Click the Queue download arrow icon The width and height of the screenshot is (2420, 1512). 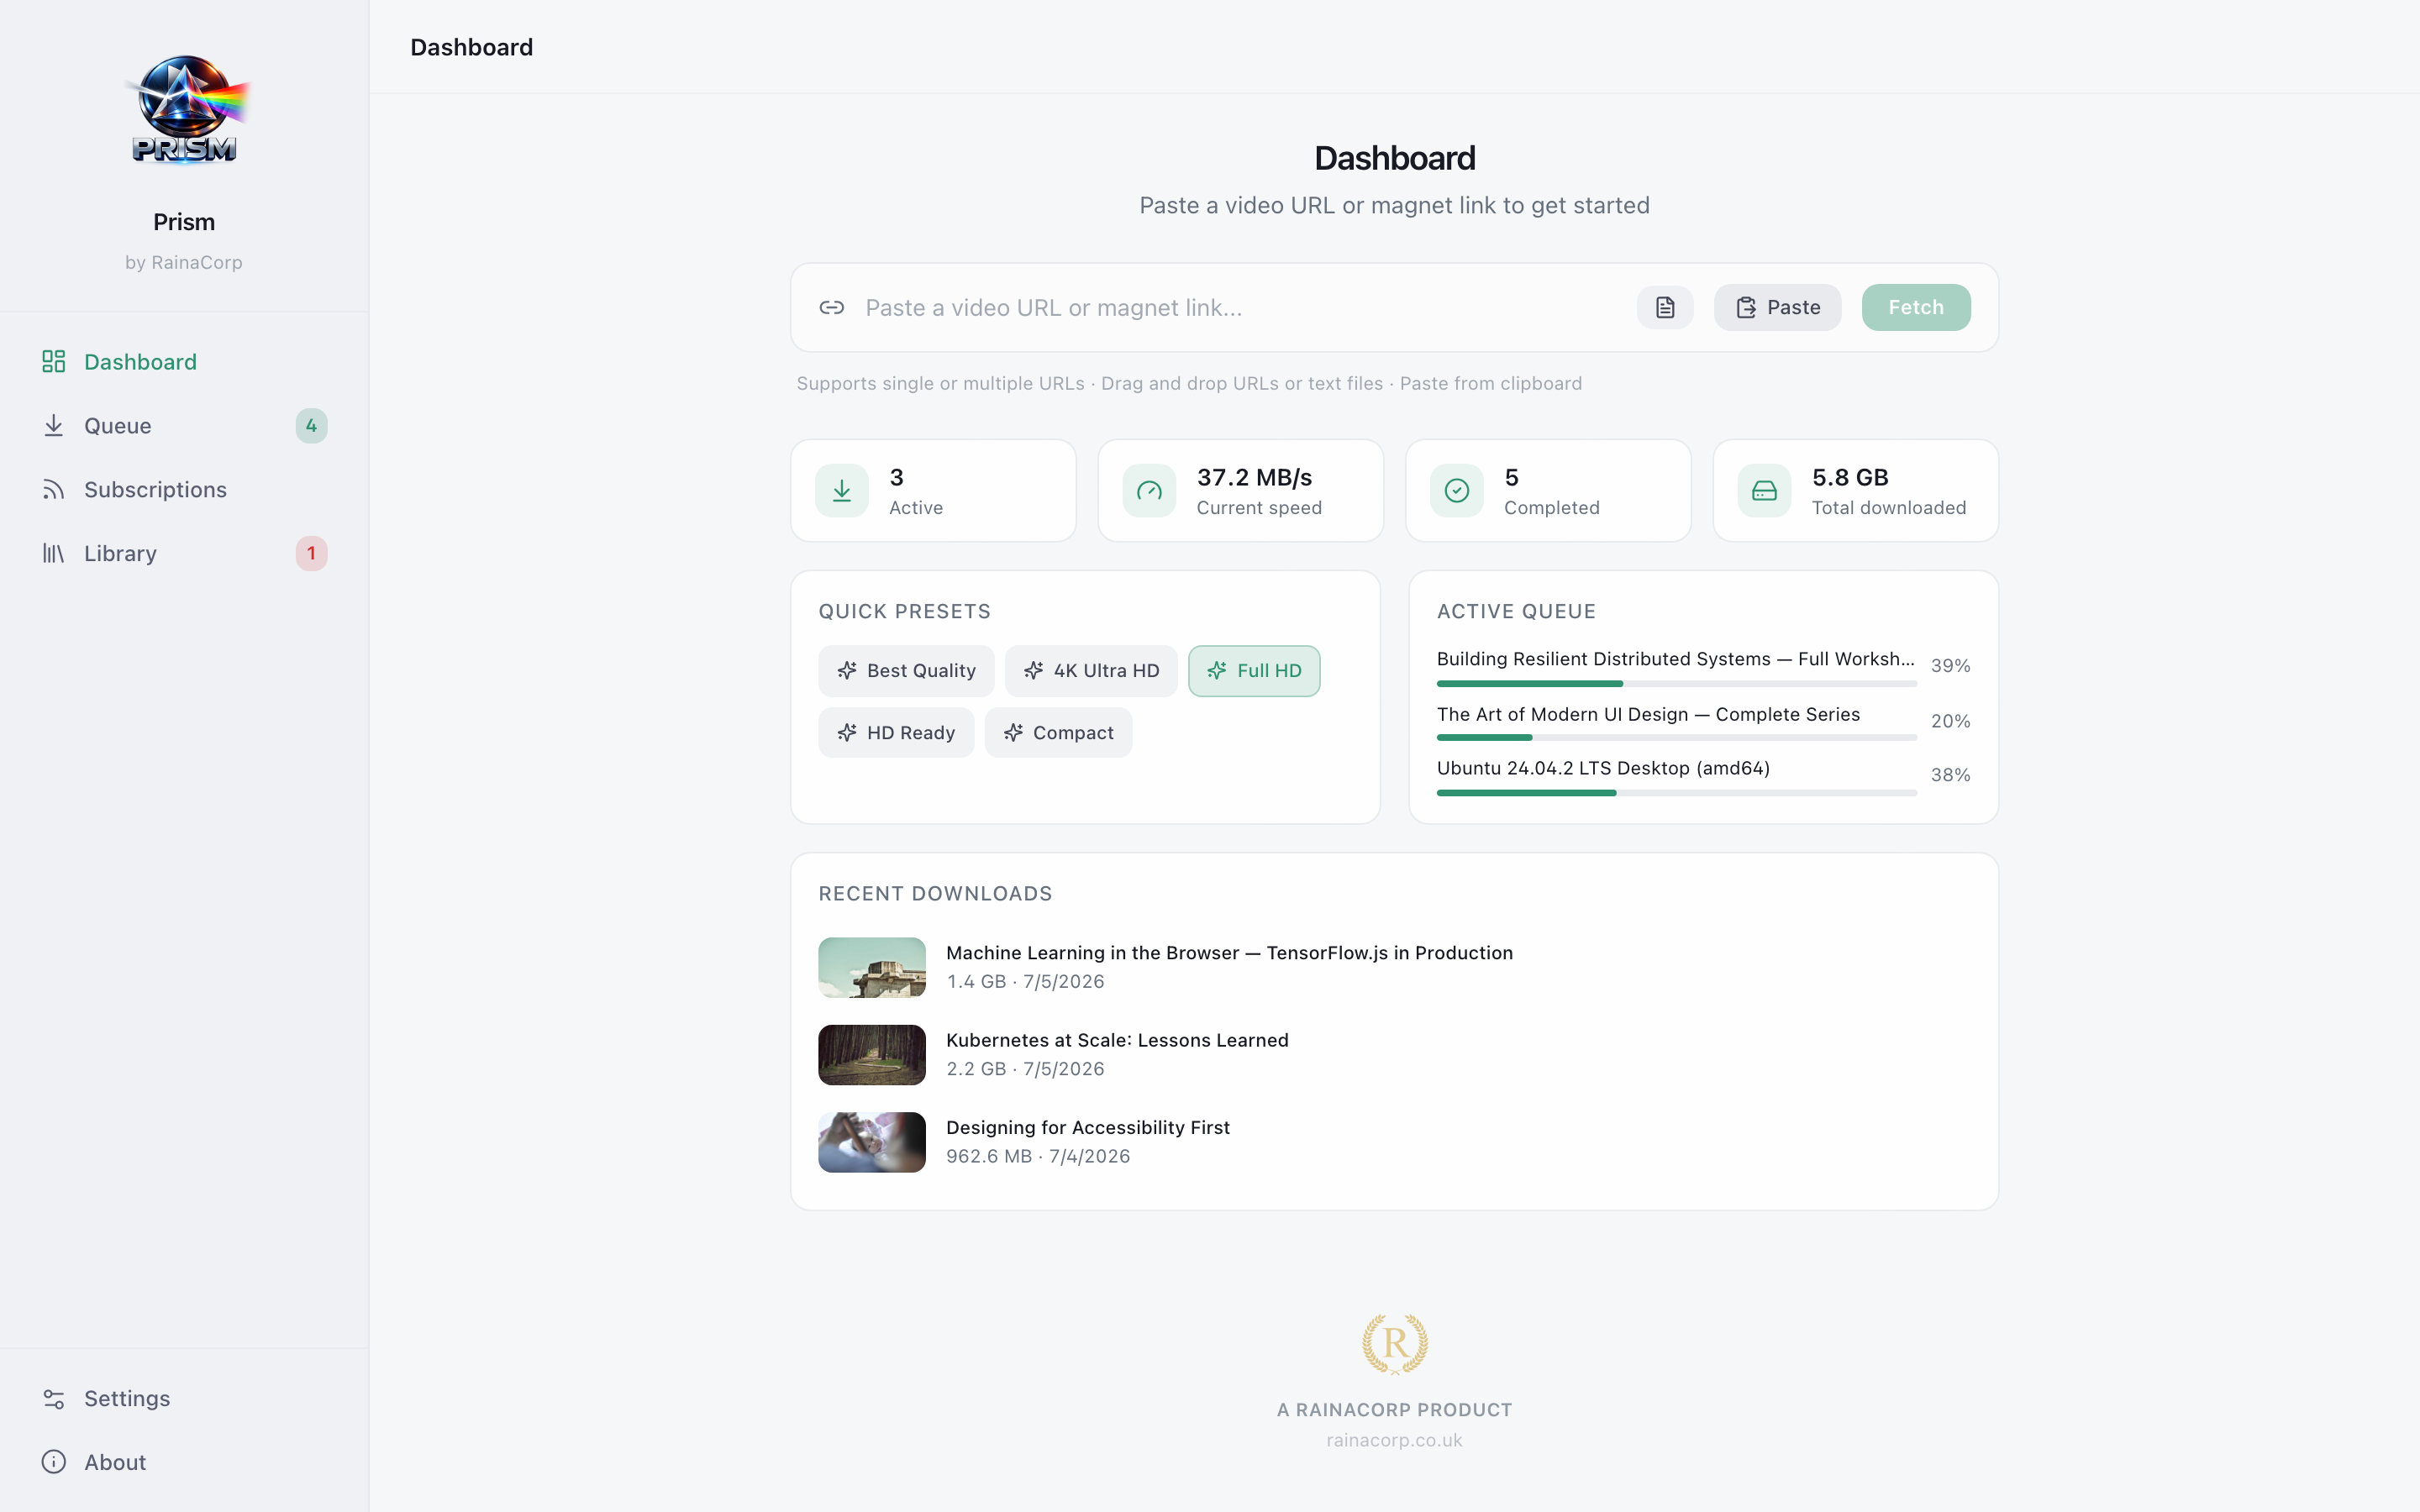click(x=54, y=425)
